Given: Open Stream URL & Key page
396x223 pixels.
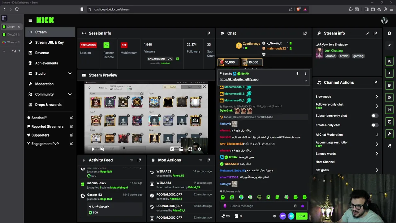Looking at the screenshot, I should (x=50, y=42).
